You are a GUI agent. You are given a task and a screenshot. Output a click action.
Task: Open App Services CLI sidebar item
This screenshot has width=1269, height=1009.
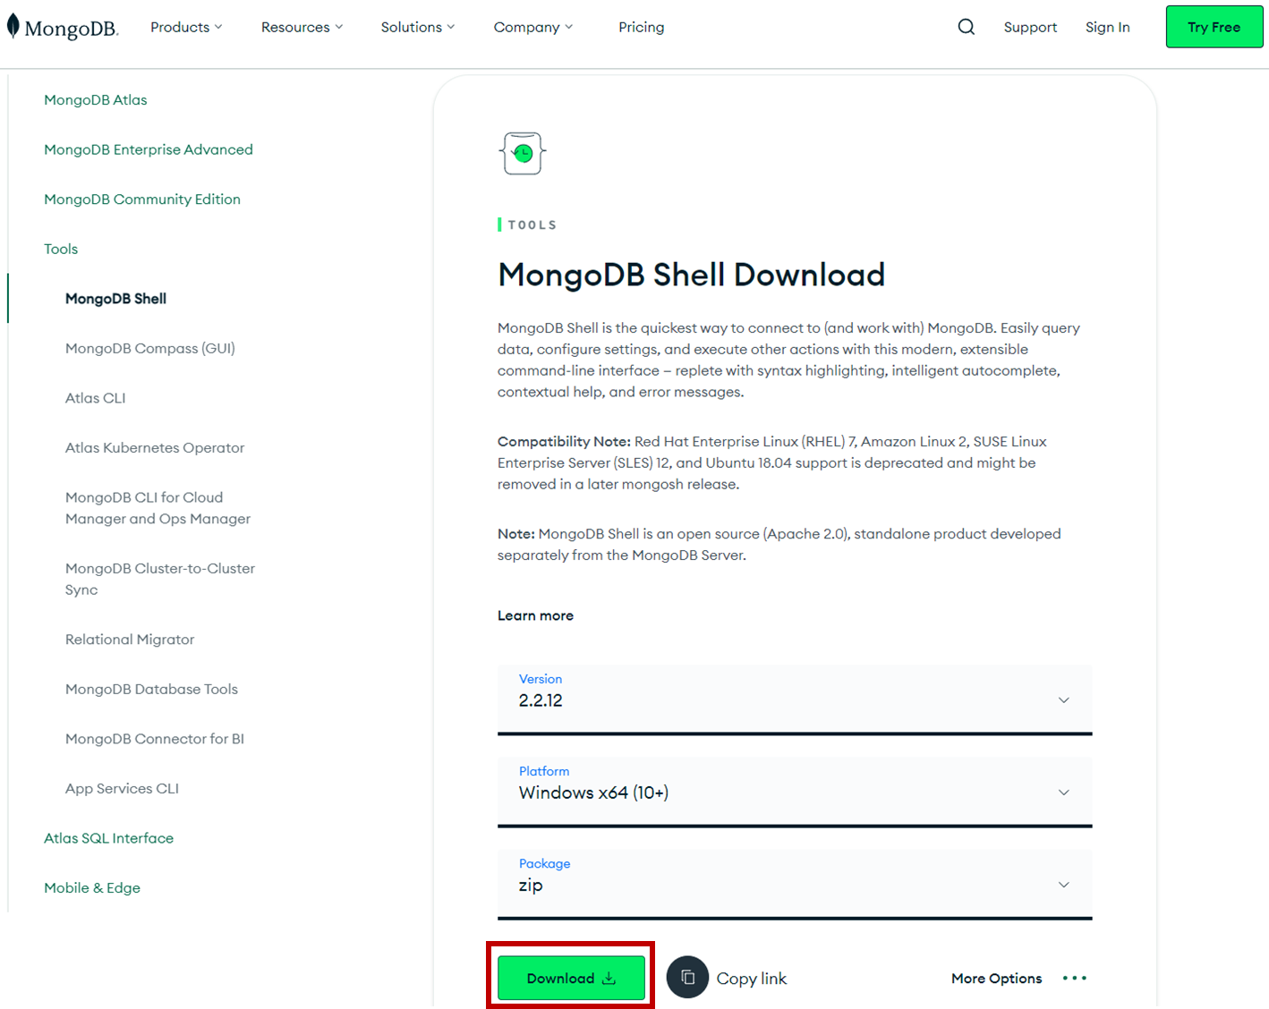[122, 788]
